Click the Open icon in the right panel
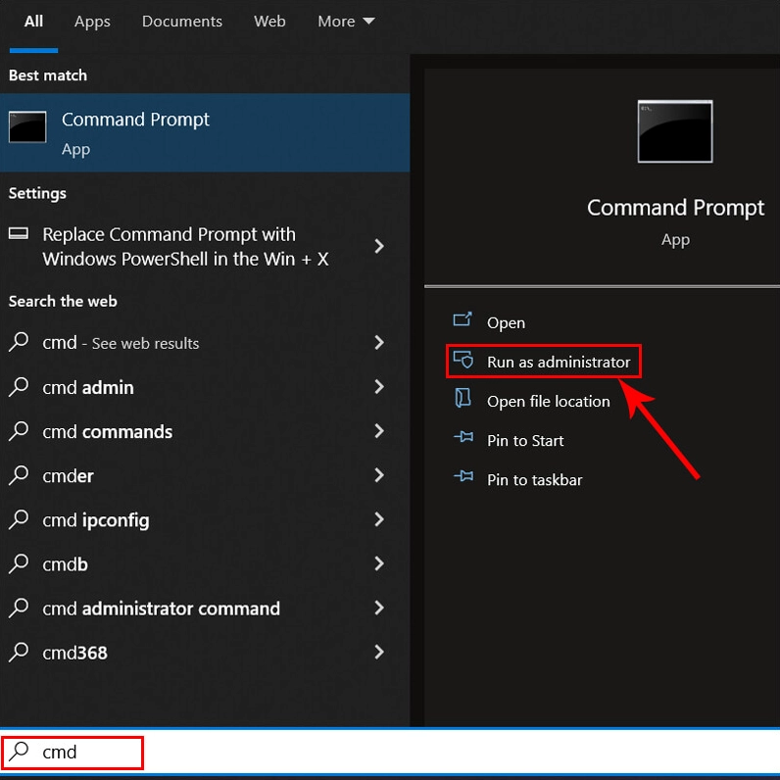The width and height of the screenshot is (780, 780). [x=463, y=319]
